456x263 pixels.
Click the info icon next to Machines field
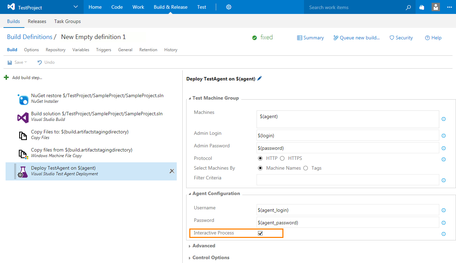coord(443,119)
